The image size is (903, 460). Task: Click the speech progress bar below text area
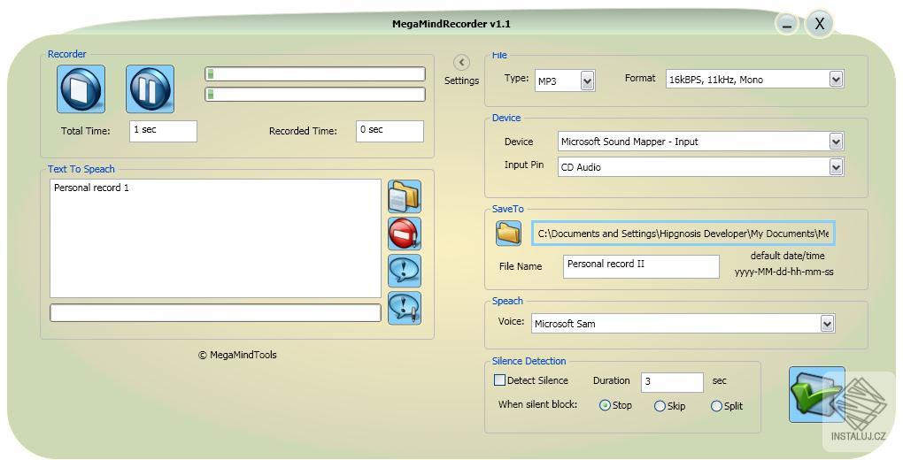[x=215, y=312]
